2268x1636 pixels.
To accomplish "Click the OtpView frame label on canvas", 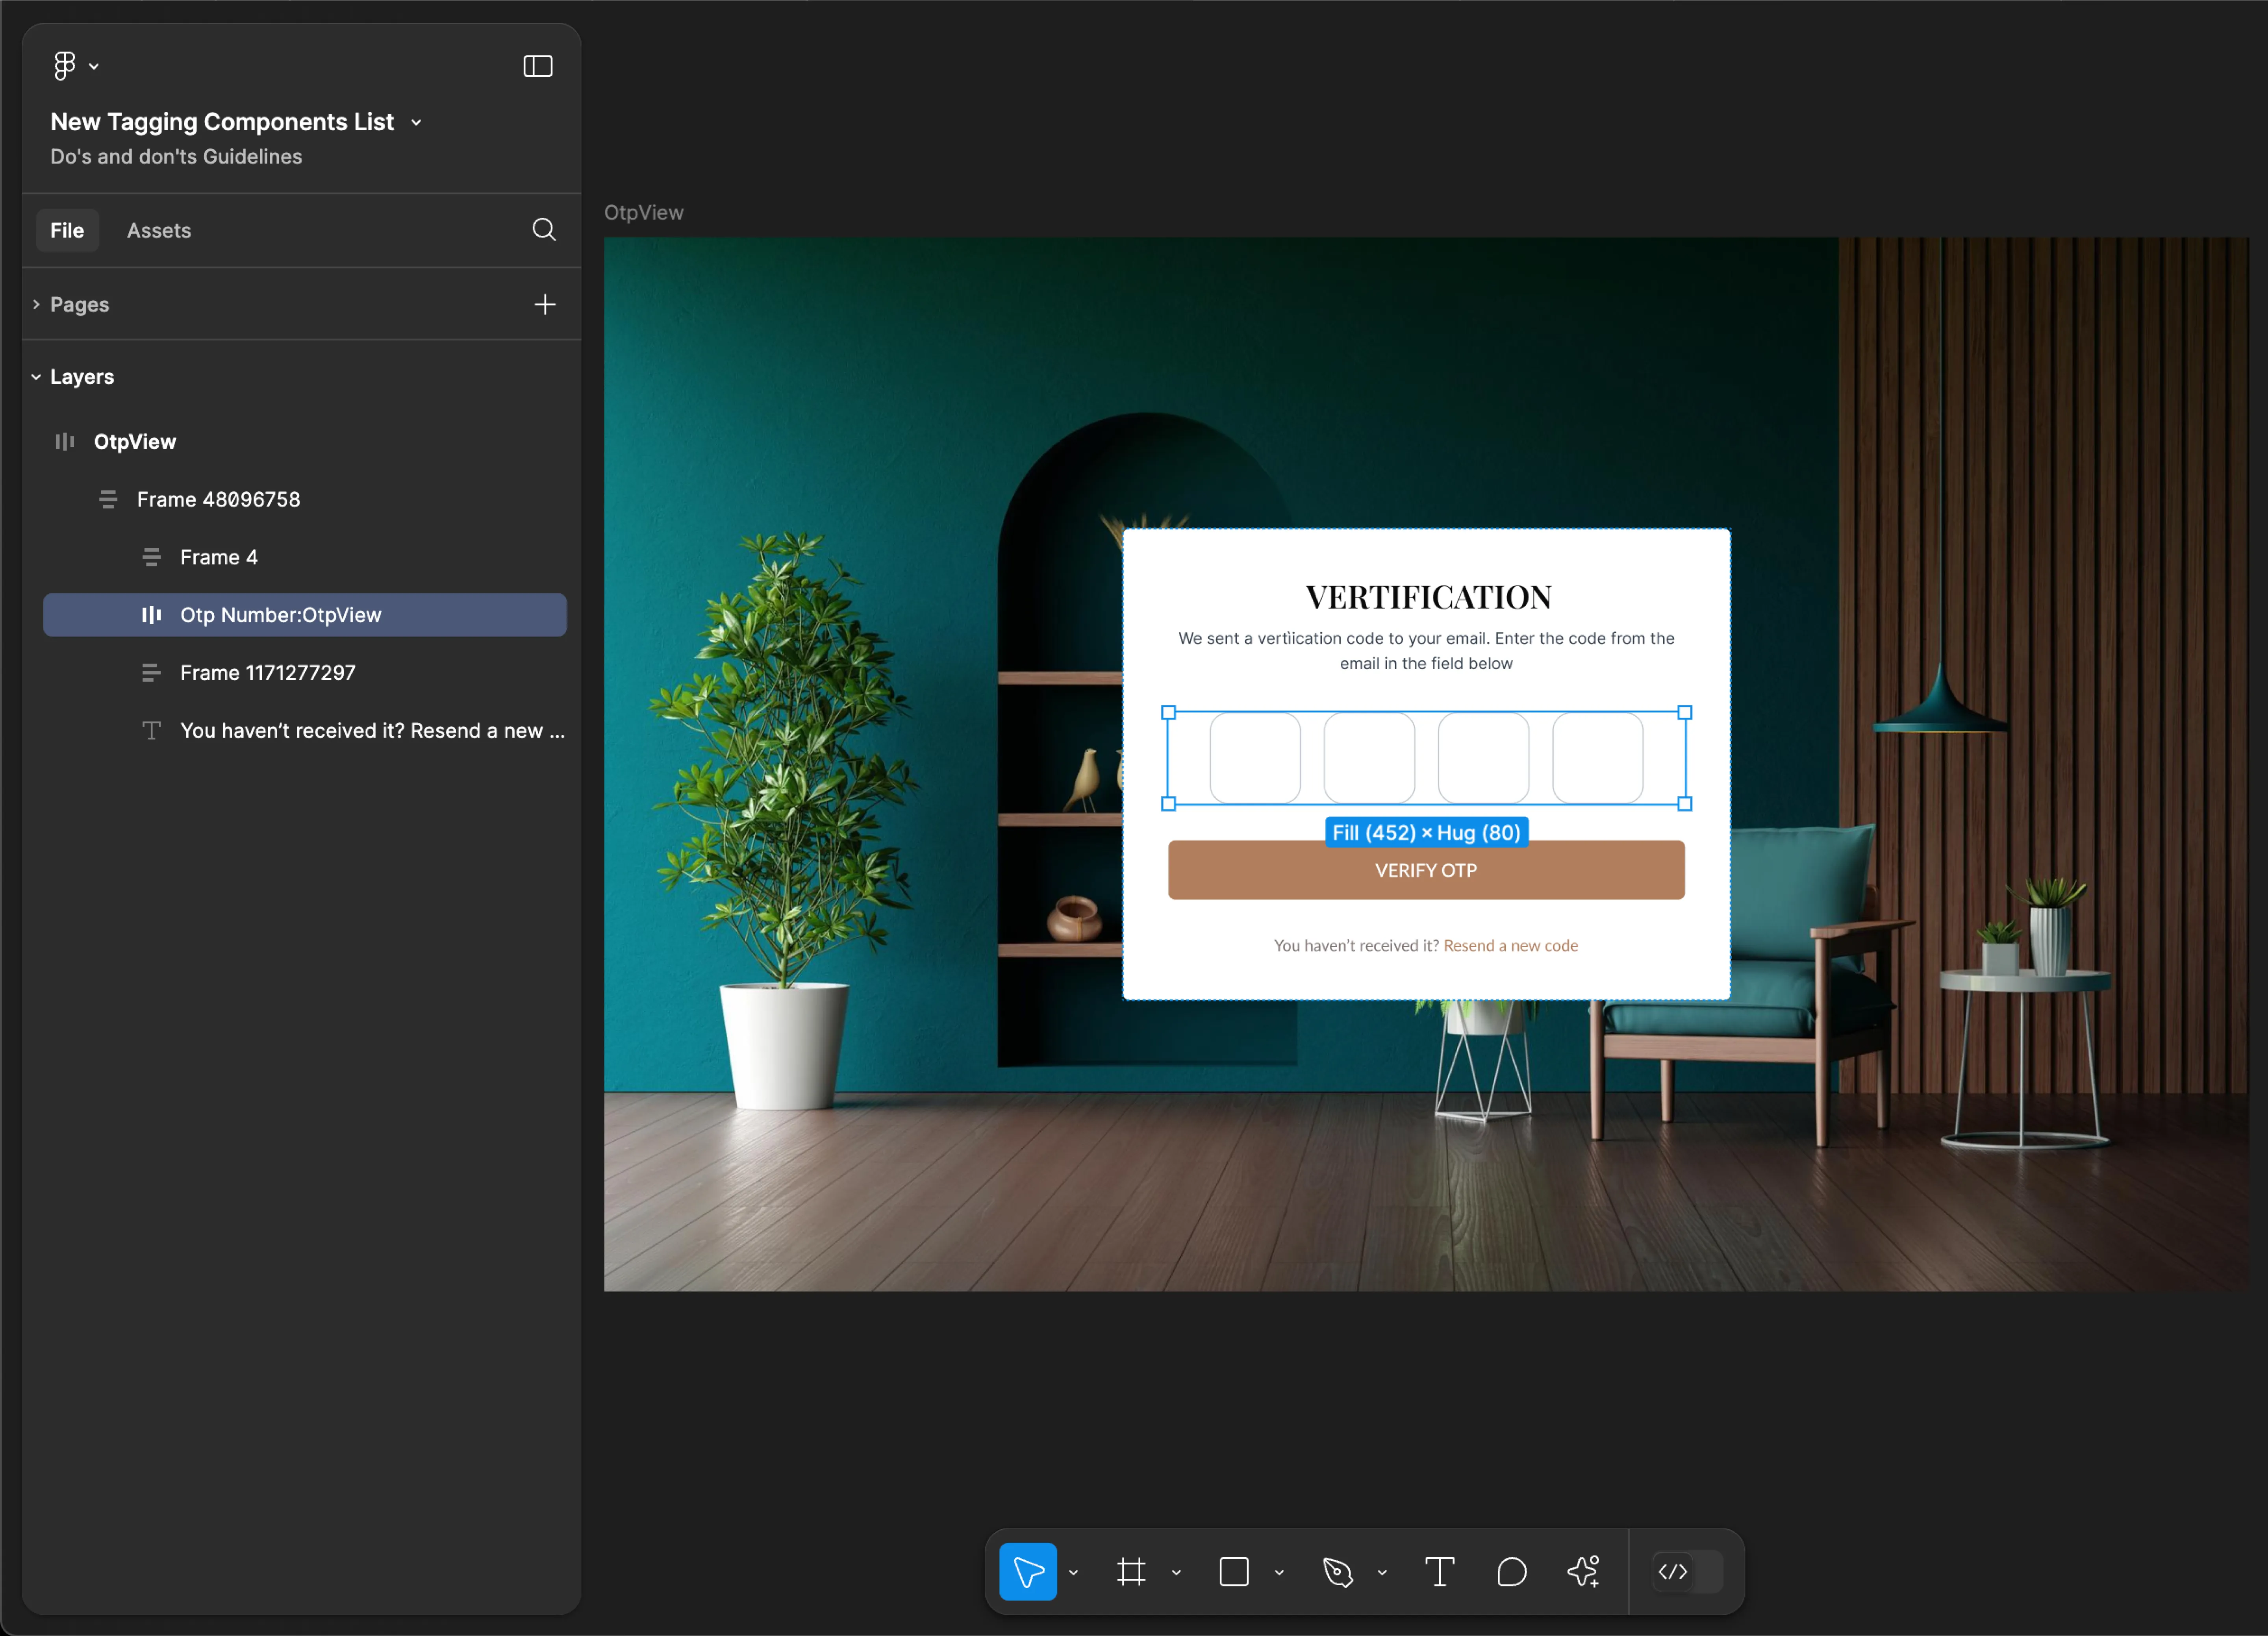I will pos(644,213).
